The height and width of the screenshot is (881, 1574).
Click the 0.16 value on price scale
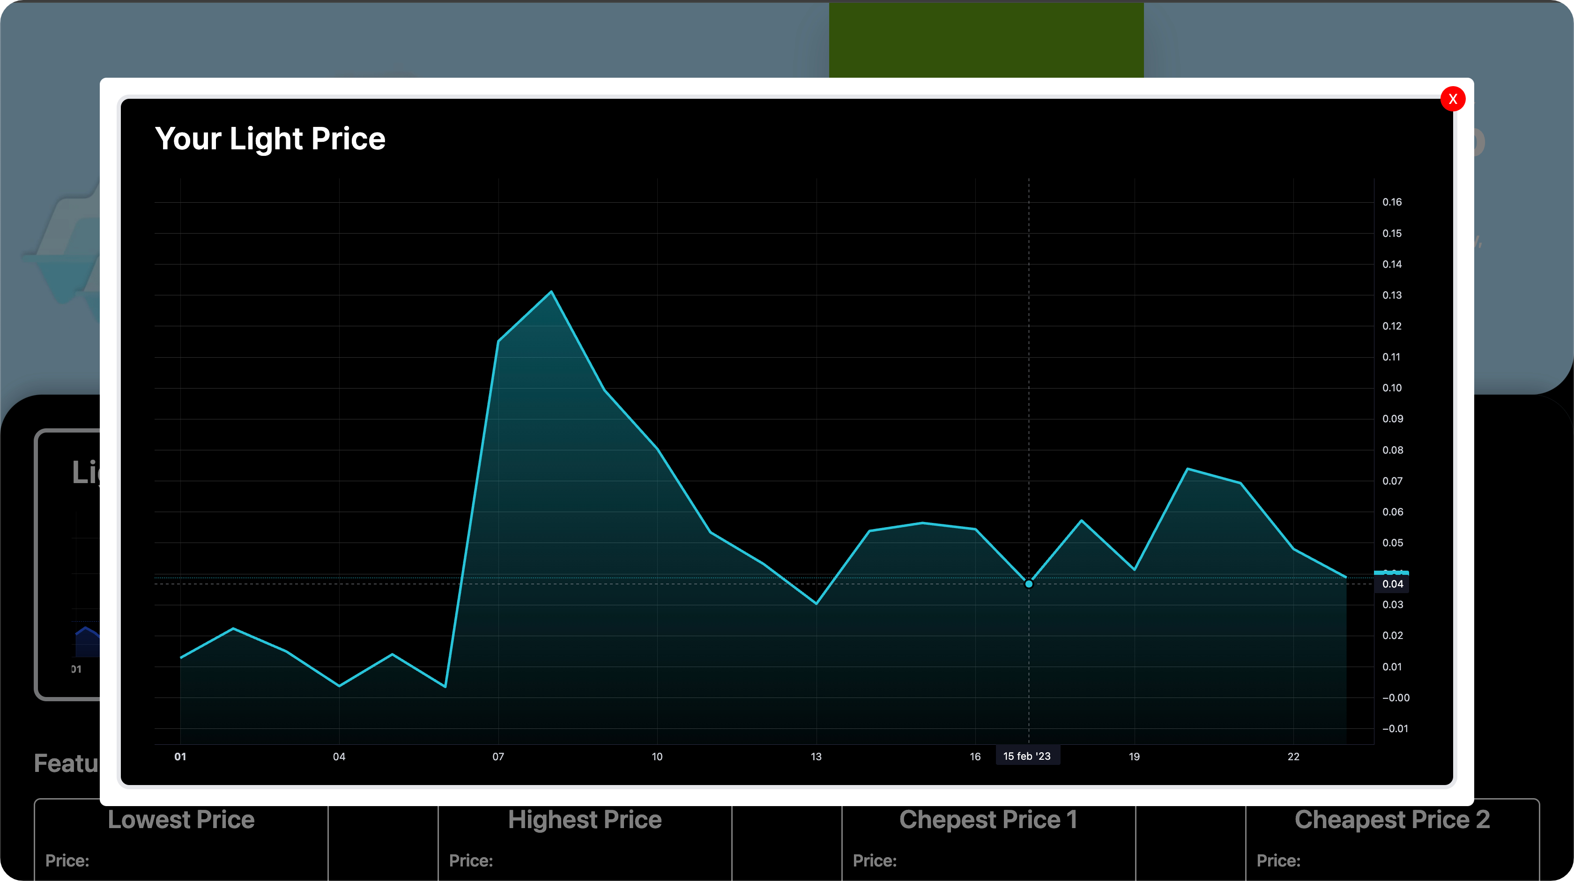(1392, 202)
